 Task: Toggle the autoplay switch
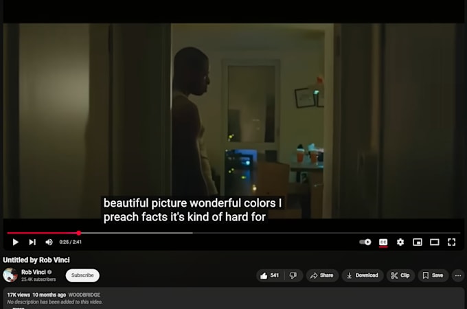[x=365, y=242]
